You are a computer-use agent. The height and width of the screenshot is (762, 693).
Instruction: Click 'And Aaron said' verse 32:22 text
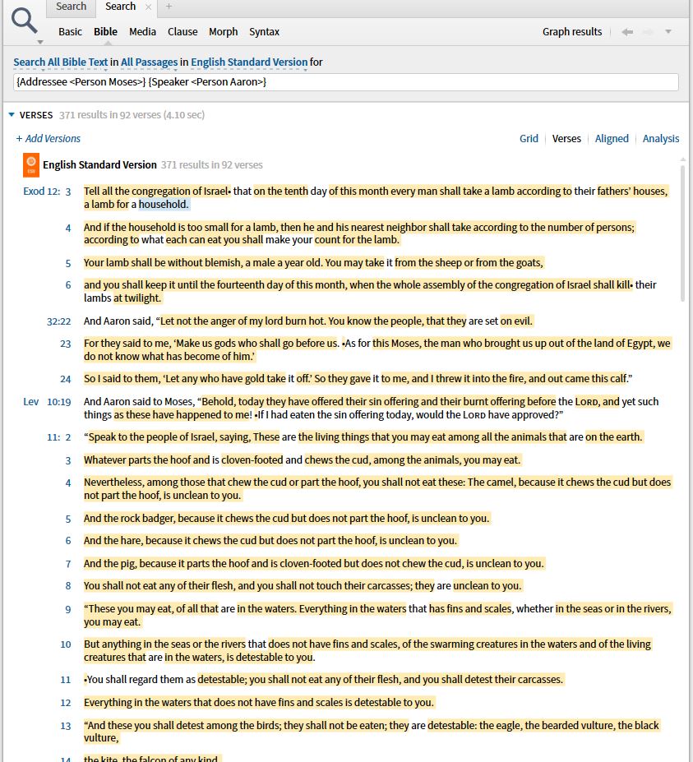coord(308,321)
